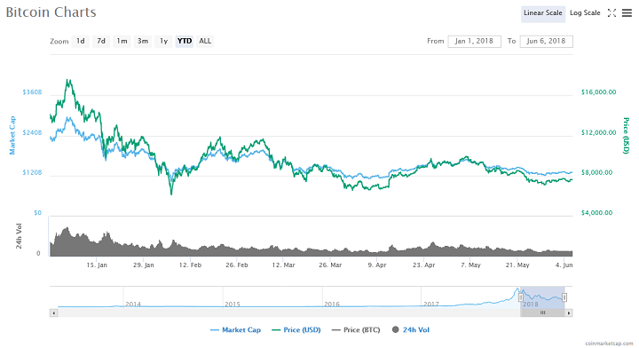639x348 pixels.
Task: Click navigator left range handle
Action: point(521,297)
